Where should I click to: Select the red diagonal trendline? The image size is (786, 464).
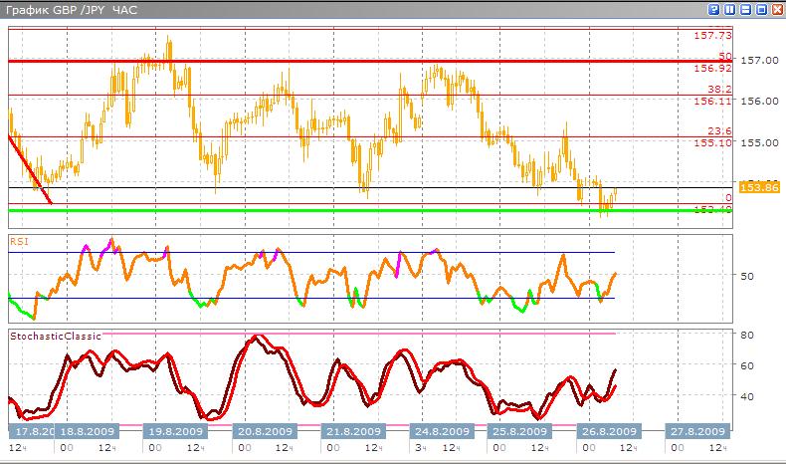click(x=30, y=170)
